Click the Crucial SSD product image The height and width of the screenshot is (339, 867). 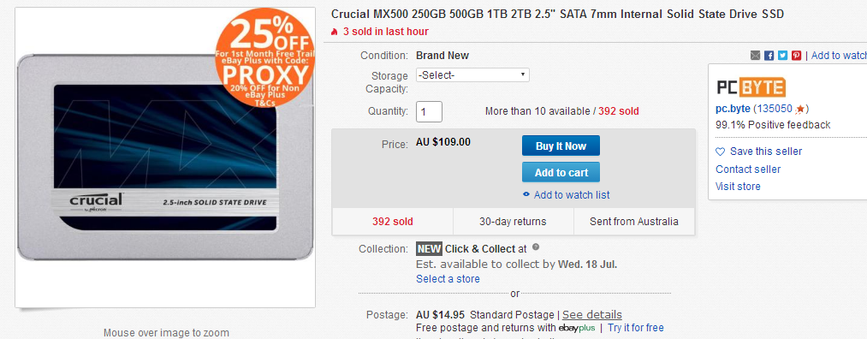[165, 157]
